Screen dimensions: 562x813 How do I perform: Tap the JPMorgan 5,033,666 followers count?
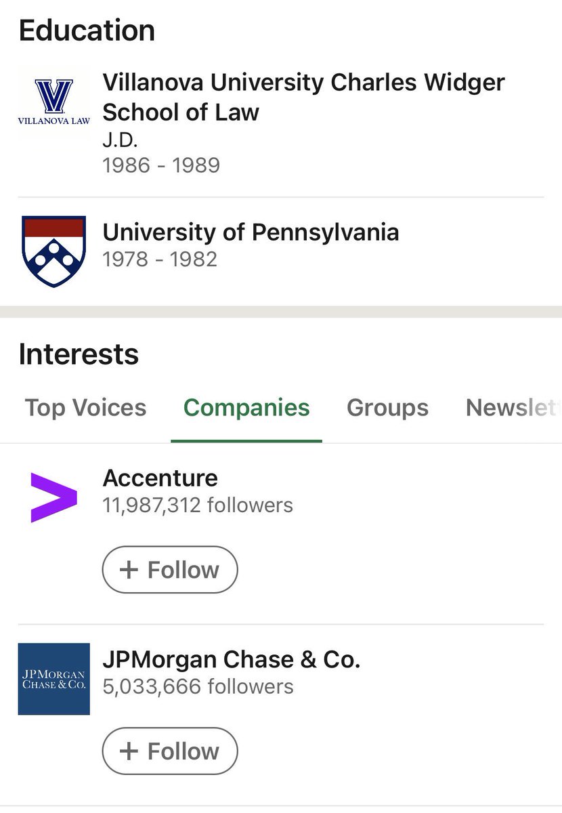click(x=198, y=686)
